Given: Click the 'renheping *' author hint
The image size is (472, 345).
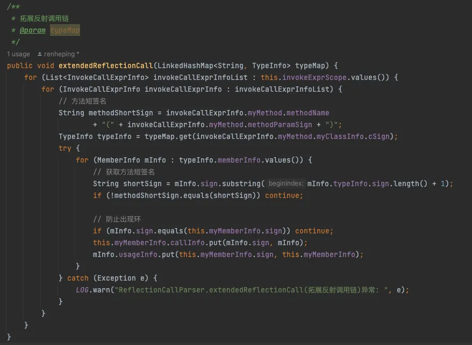Looking at the screenshot, I should click(x=61, y=54).
